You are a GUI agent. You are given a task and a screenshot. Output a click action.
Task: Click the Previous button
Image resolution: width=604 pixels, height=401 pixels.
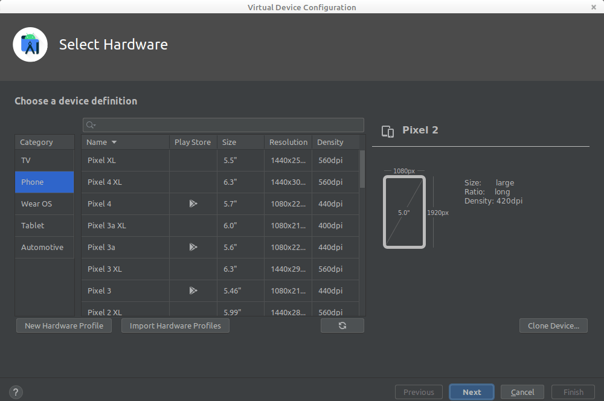pos(419,392)
